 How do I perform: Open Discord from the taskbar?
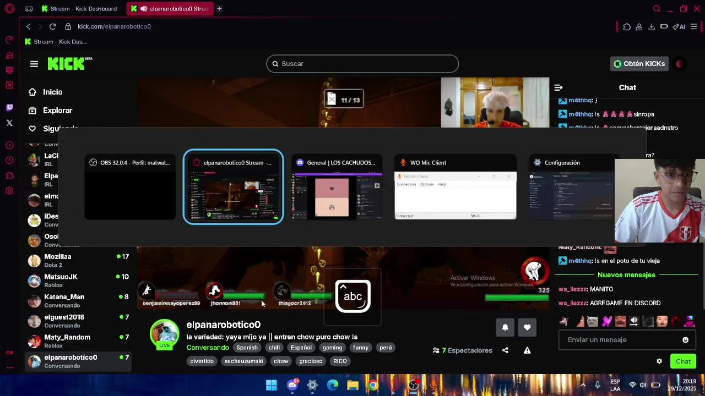tap(292, 385)
